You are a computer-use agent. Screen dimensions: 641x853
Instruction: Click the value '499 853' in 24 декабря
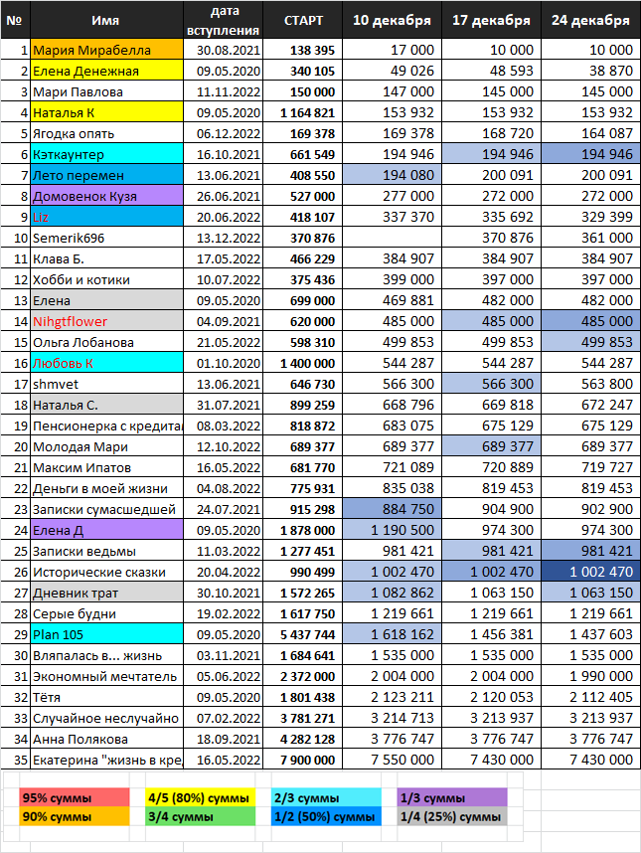[590, 342]
